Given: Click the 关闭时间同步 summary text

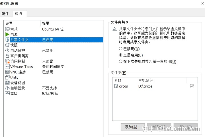Looking at the screenshot, I should 53,67.
